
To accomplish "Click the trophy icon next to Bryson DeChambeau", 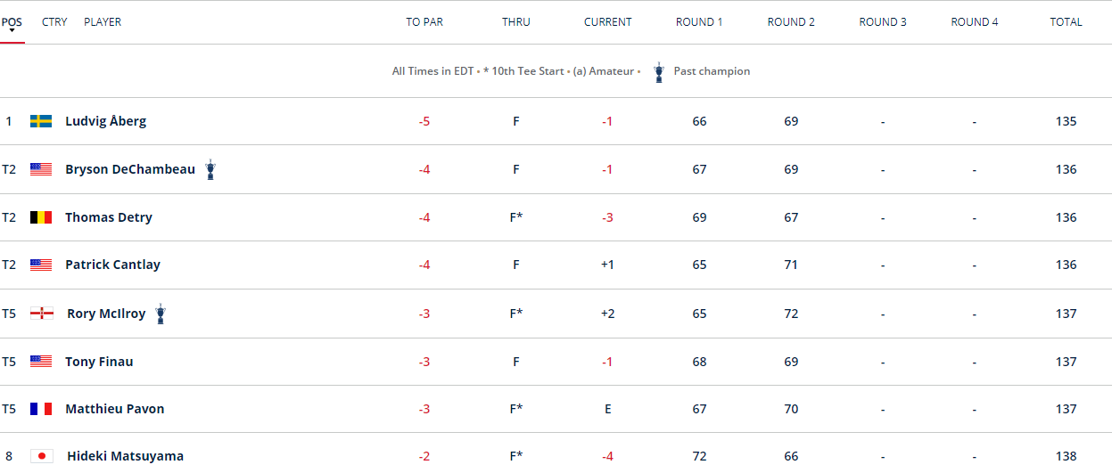I will click(210, 169).
